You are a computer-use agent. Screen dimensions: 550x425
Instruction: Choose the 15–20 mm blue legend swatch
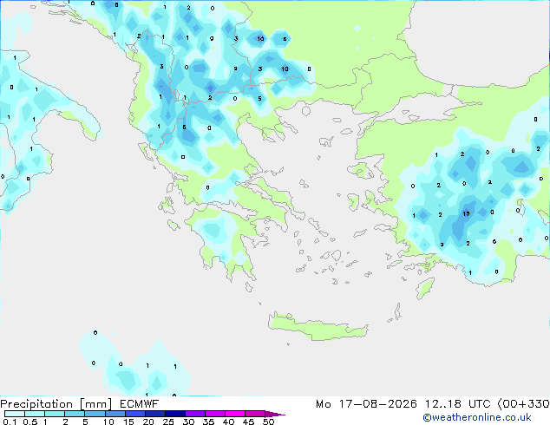pos(134,414)
